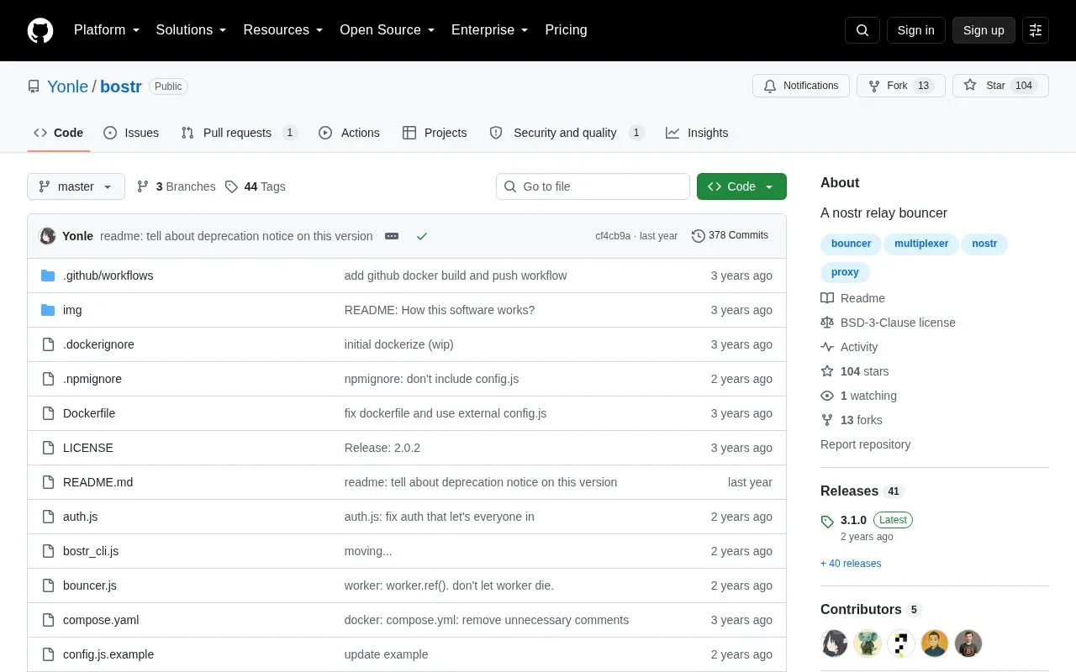Screen dimensions: 1076x672
Task: Click the img folder icon
Action: (x=48, y=310)
